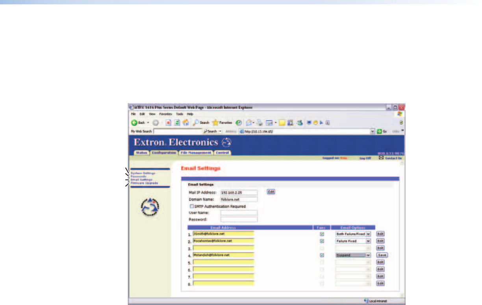Open the Favorites star panel
This screenshot has height=305, width=482.
tap(215, 122)
